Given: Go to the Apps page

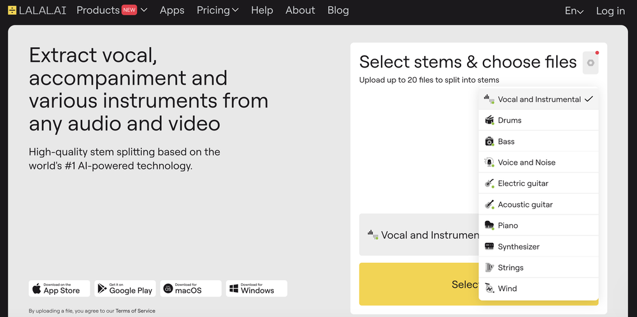Looking at the screenshot, I should 172,10.
